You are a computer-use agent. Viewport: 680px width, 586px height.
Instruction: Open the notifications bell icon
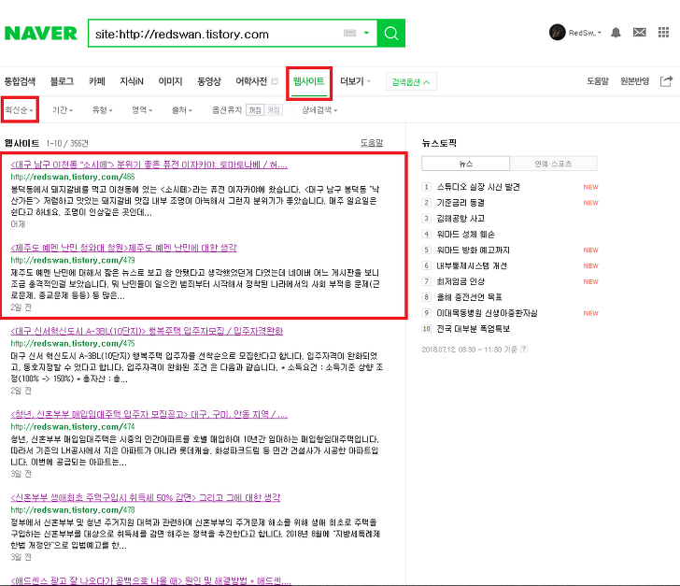[x=616, y=33]
